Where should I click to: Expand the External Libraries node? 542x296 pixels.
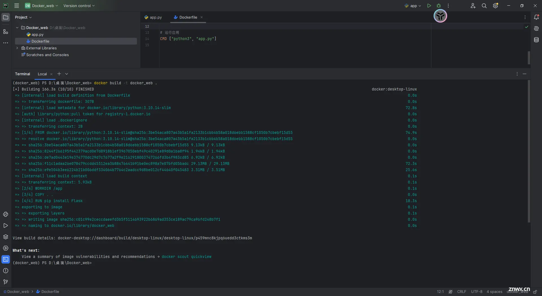(17, 48)
